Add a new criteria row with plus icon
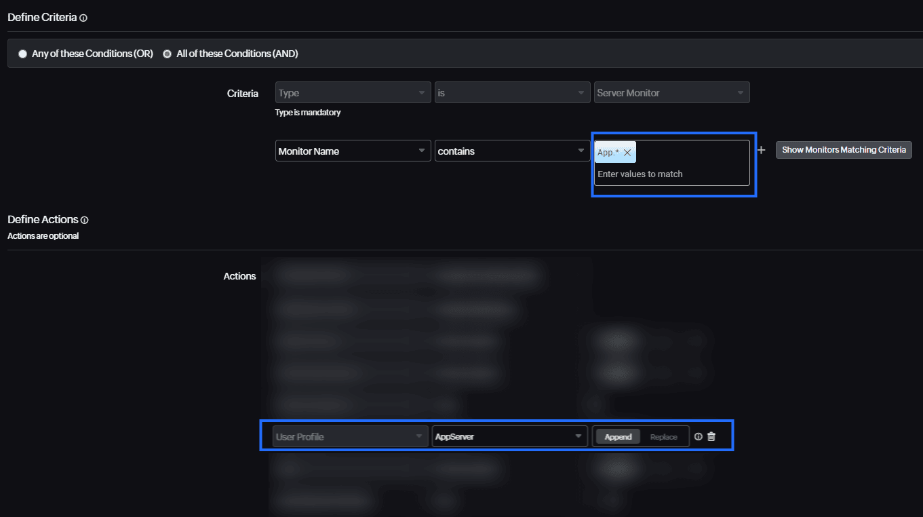 pos(762,150)
